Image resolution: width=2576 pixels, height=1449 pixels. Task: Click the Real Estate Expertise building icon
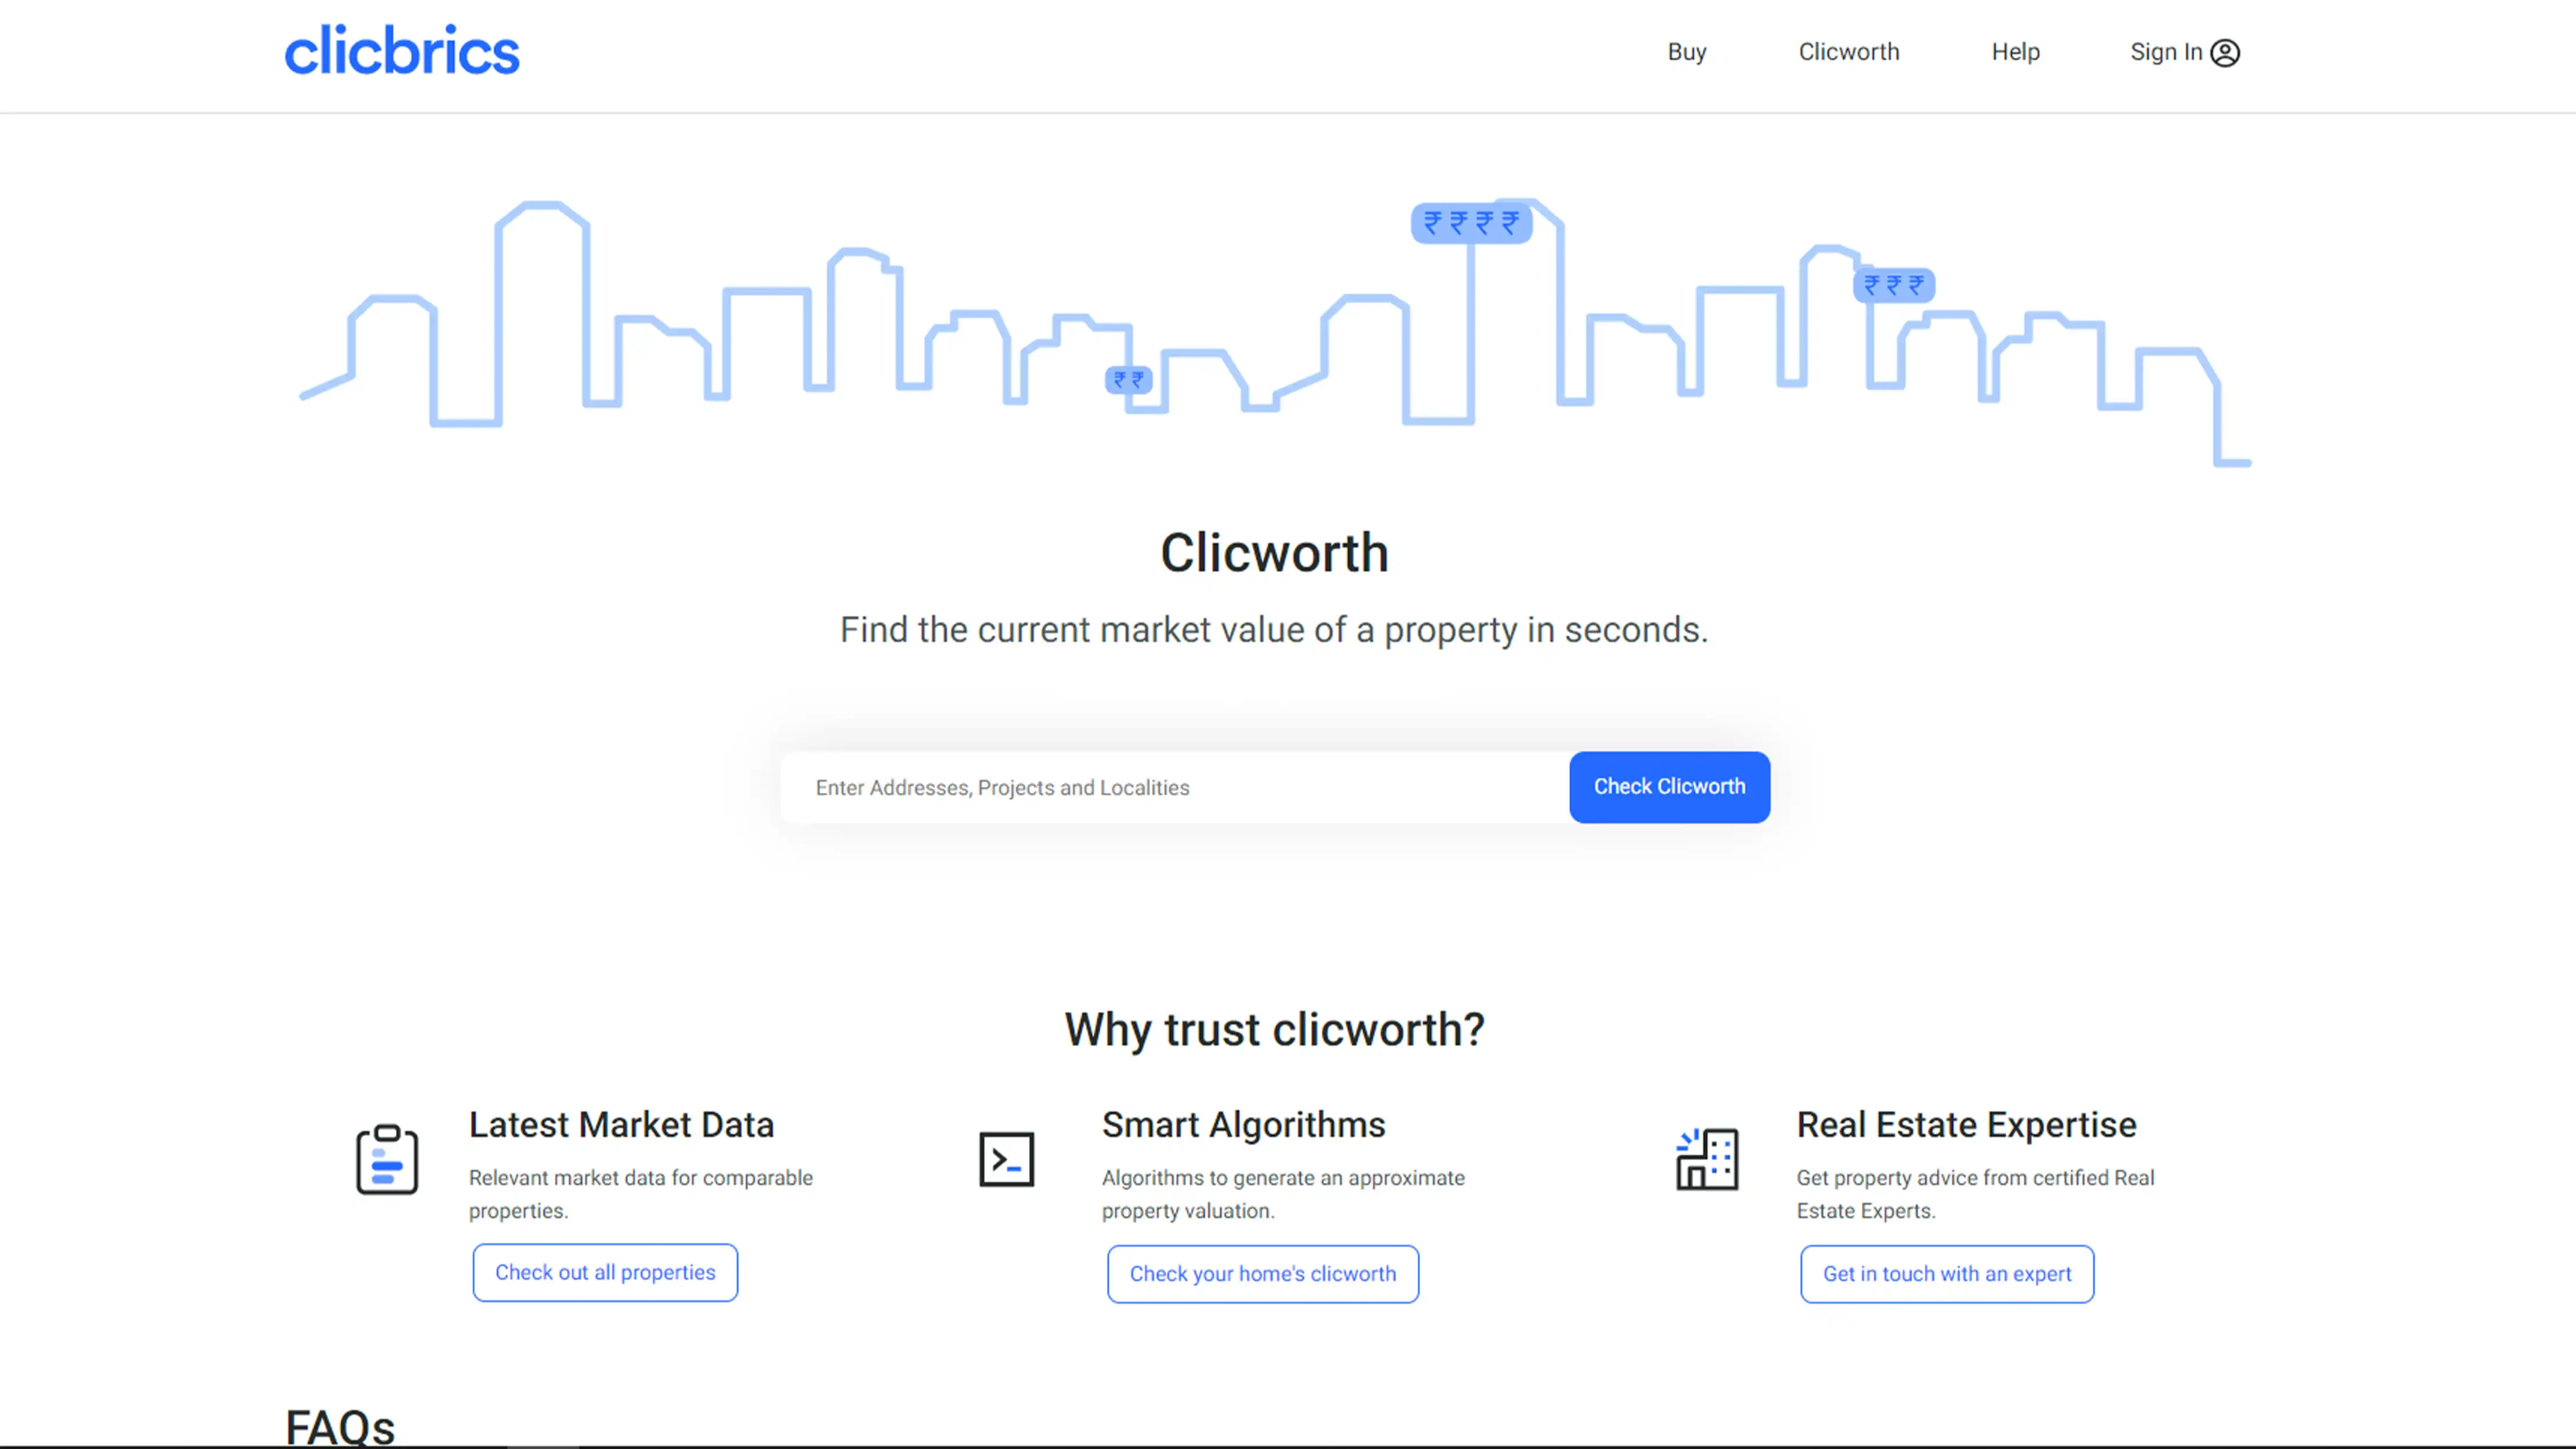pyautogui.click(x=1704, y=1159)
